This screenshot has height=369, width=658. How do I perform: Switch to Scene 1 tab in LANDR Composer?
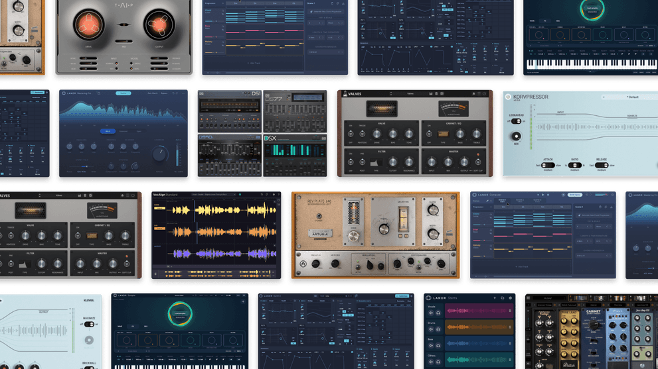(503, 201)
